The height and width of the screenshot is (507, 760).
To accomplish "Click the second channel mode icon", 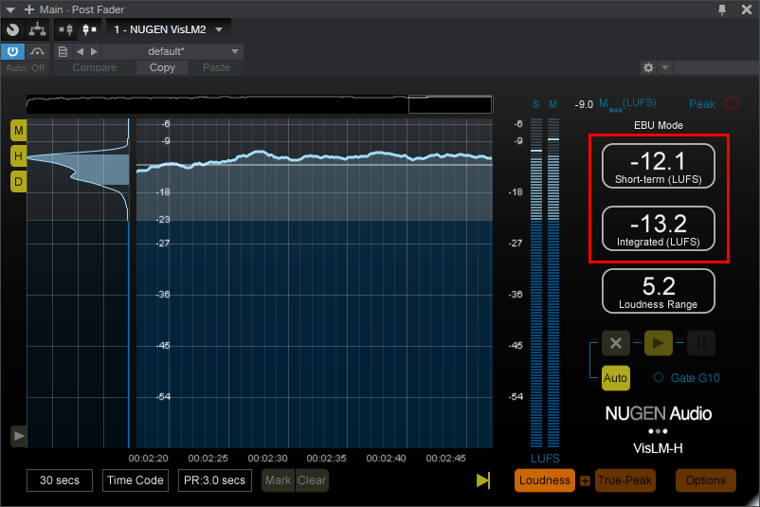I will click(x=89, y=29).
